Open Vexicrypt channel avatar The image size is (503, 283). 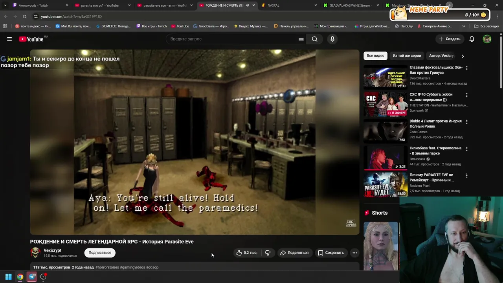[35, 253]
